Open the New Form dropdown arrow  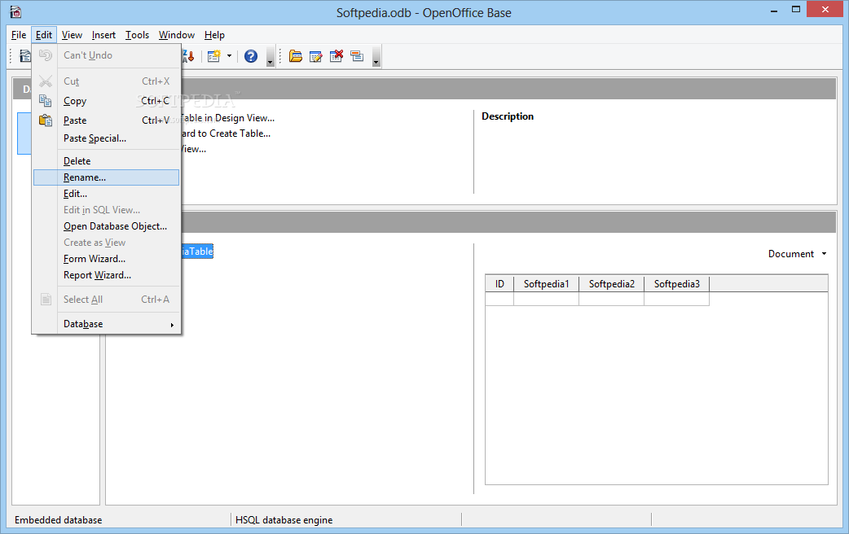[229, 55]
